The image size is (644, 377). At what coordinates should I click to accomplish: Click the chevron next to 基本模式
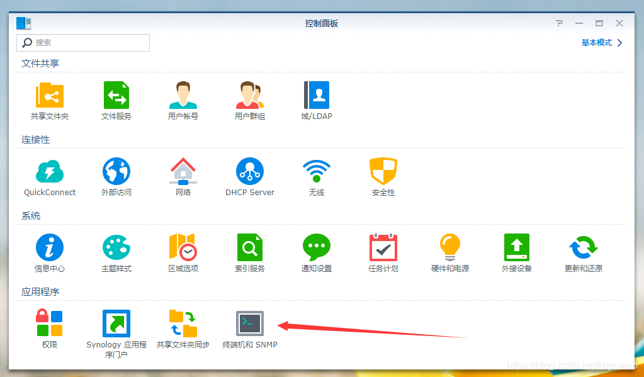[620, 43]
